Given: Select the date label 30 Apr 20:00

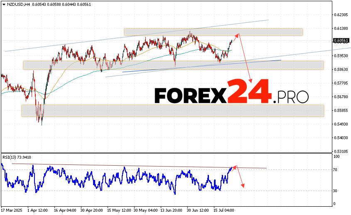Looking at the screenshot, I should tap(91, 210).
